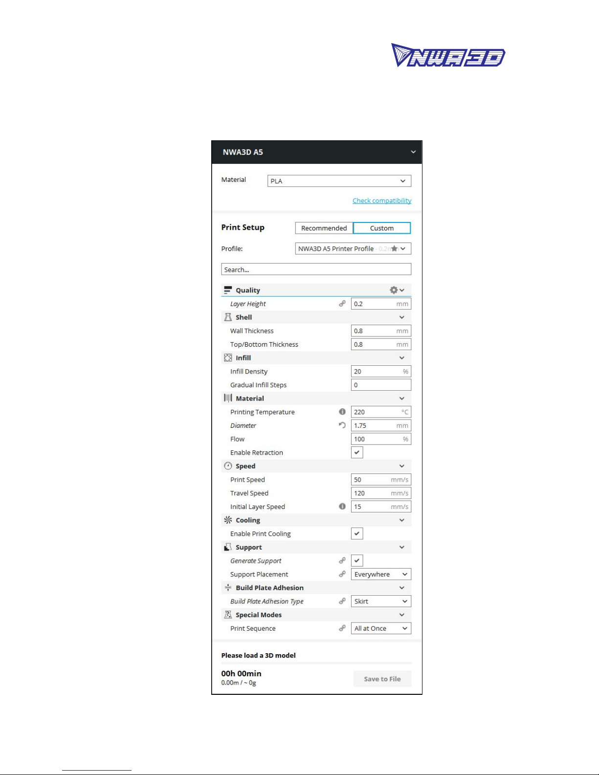Image resolution: width=599 pixels, height=775 pixels.
Task: Click the Speed category clock icon
Action: tap(228, 466)
